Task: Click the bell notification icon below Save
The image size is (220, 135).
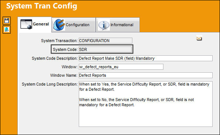Action: click(7, 30)
